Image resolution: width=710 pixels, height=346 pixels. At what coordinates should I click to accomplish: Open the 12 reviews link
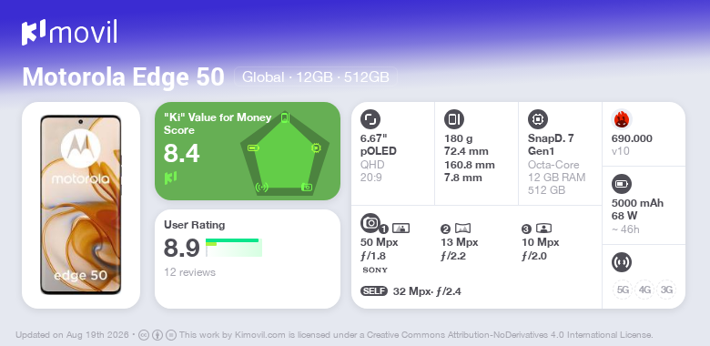tap(189, 272)
